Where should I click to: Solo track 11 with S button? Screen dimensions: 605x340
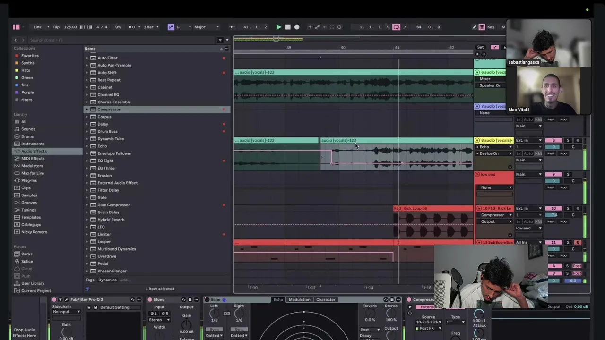[568, 242]
